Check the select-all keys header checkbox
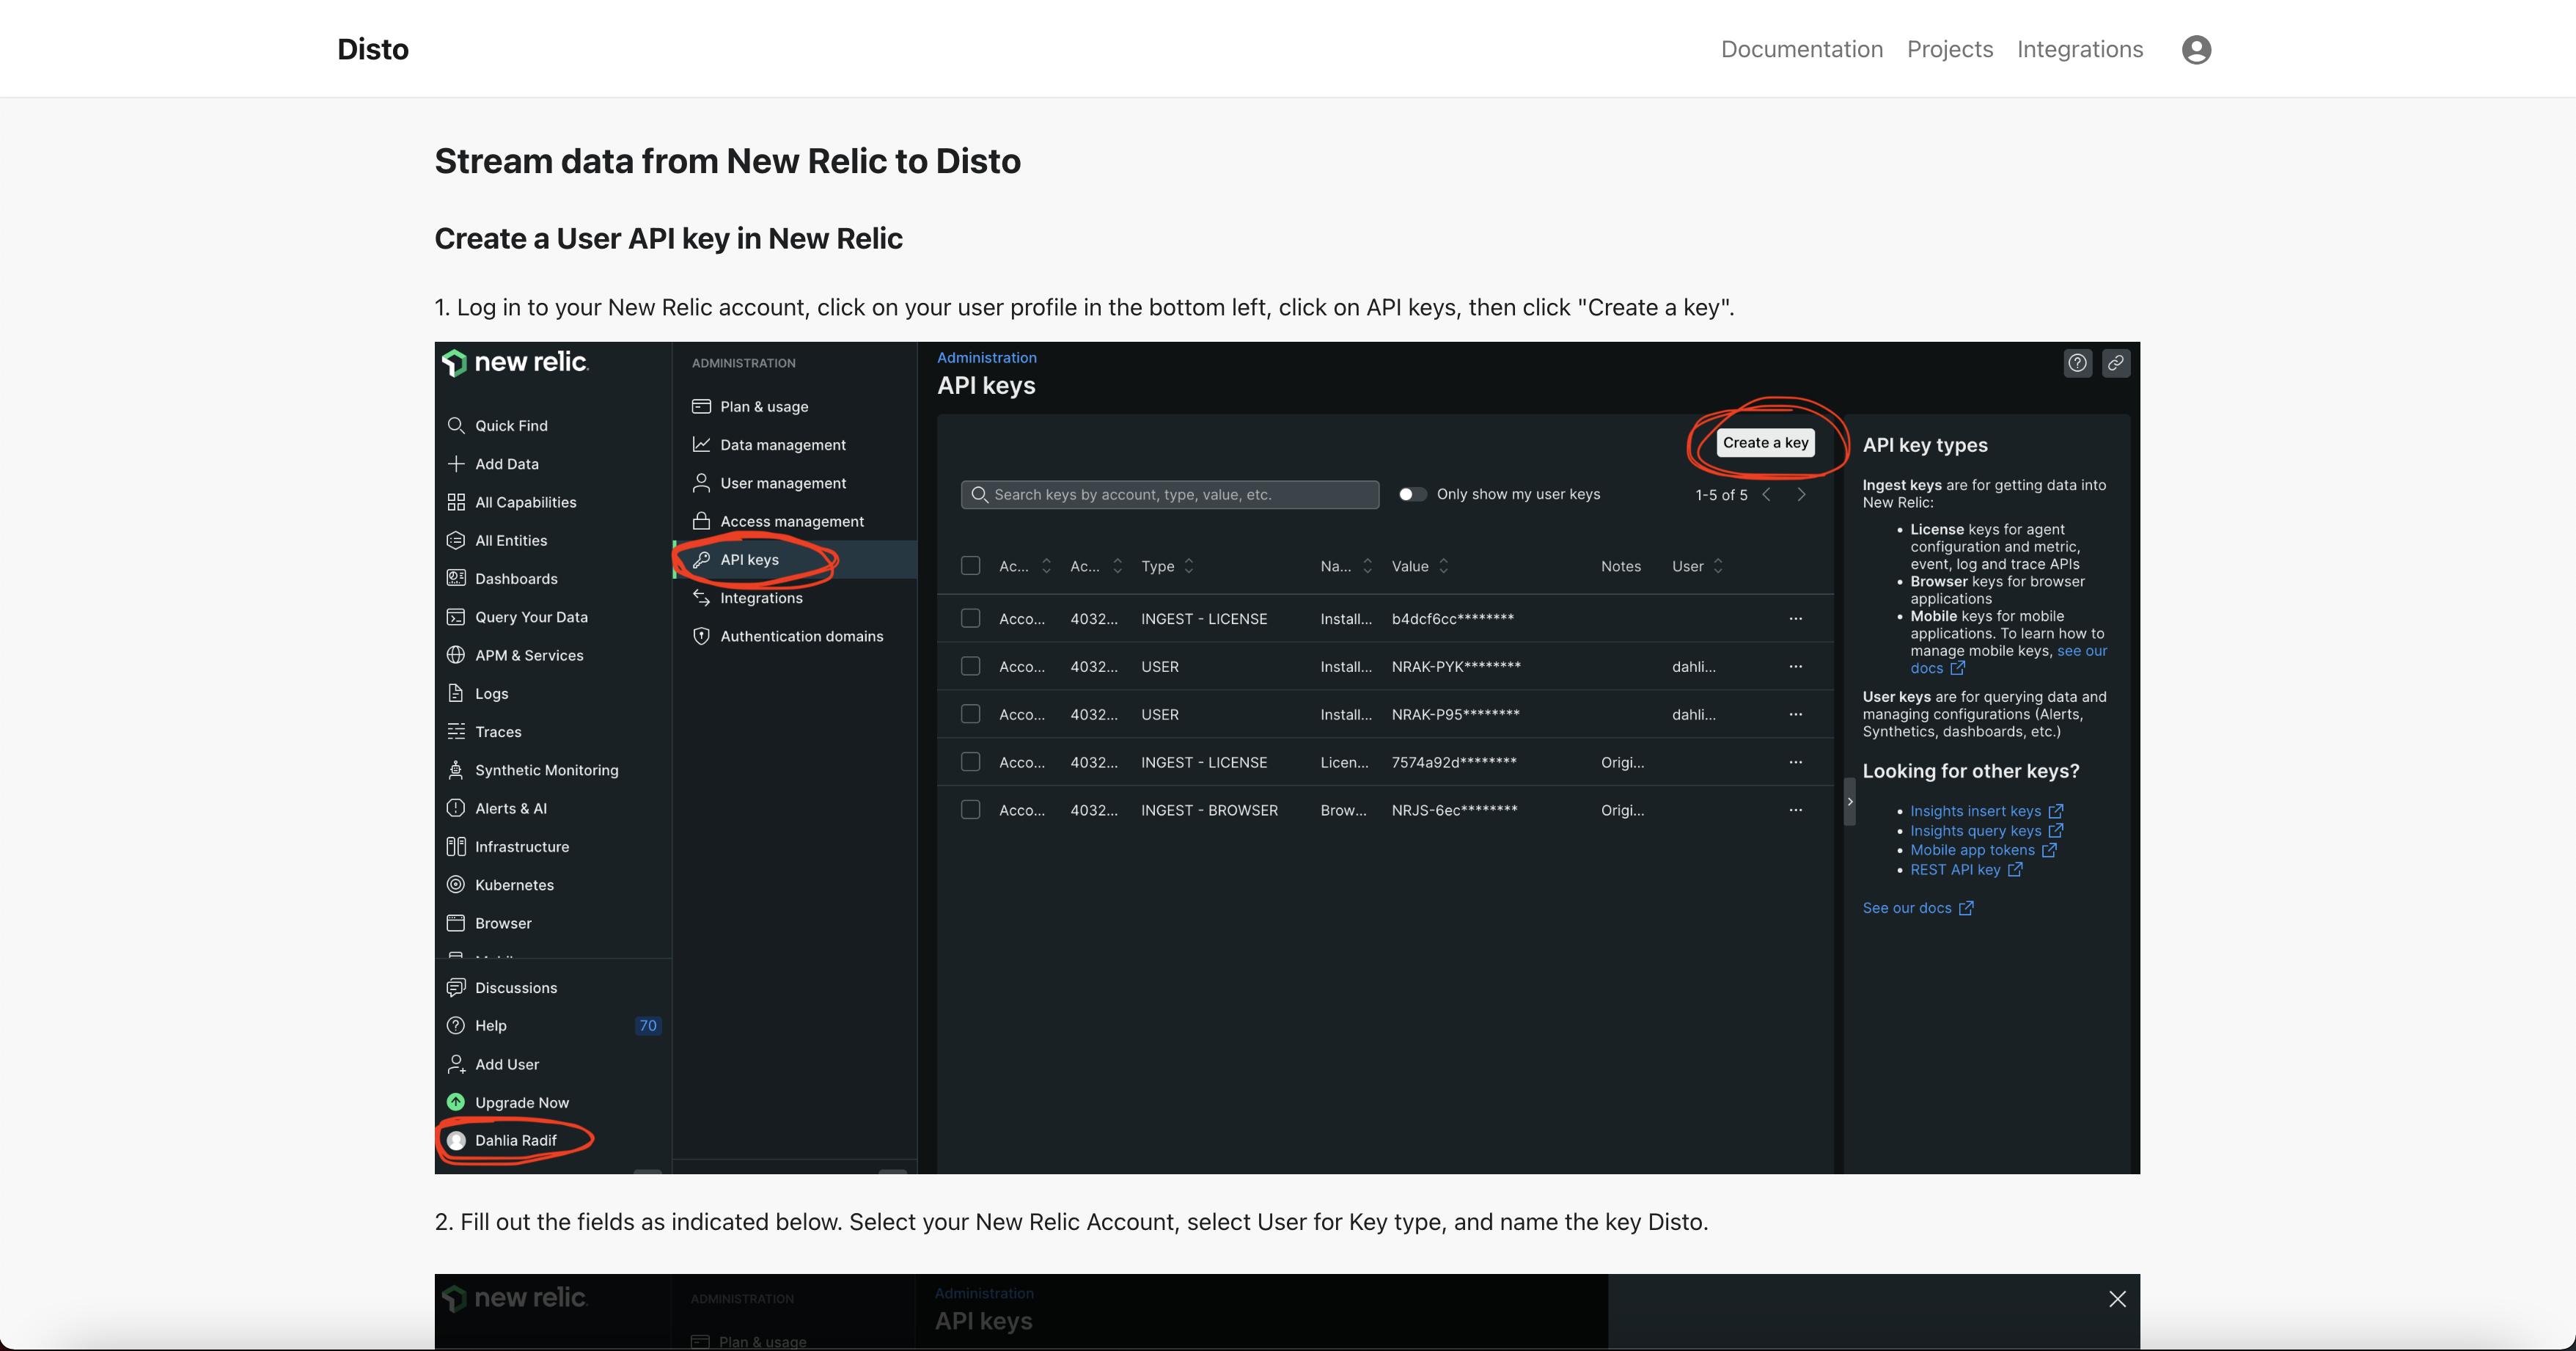This screenshot has height=1351, width=2576. (970, 566)
